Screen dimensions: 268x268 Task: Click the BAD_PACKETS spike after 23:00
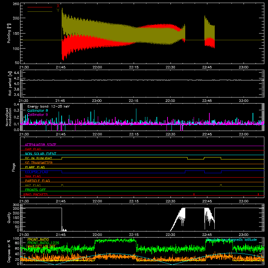pos(258,194)
